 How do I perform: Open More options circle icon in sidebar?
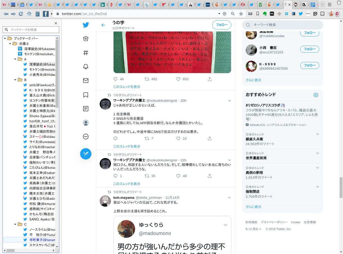[x=86, y=137]
